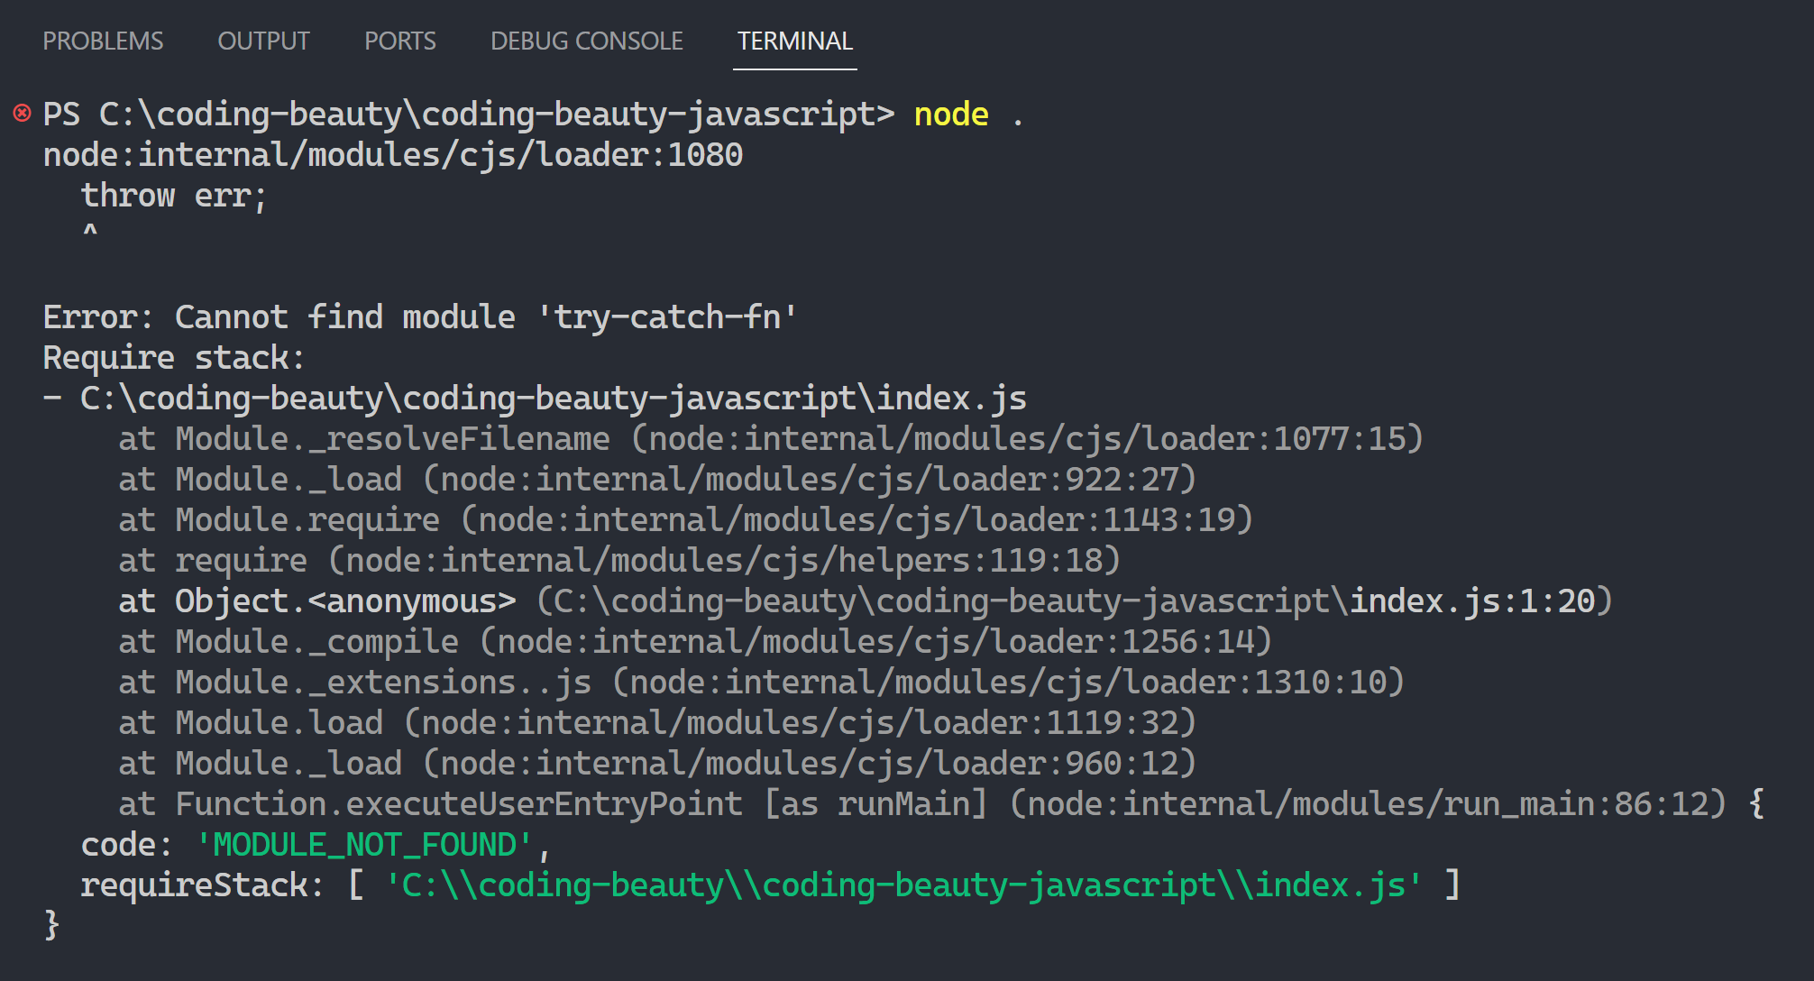Open loader:922:27 from Module._load frame
Screen dimensions: 1814x981
pyautogui.click(x=811, y=479)
